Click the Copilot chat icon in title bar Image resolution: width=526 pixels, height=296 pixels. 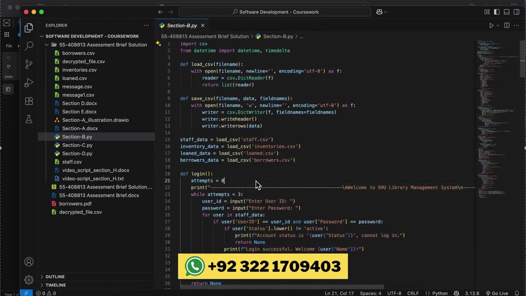379,12
